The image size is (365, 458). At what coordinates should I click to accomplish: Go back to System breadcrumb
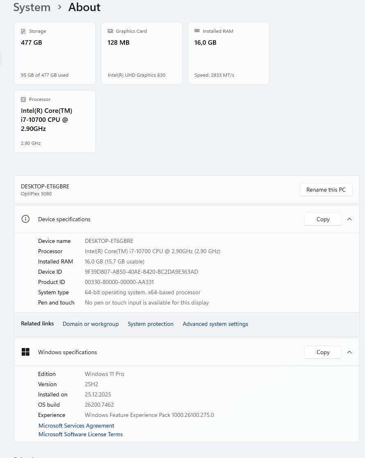point(32,7)
